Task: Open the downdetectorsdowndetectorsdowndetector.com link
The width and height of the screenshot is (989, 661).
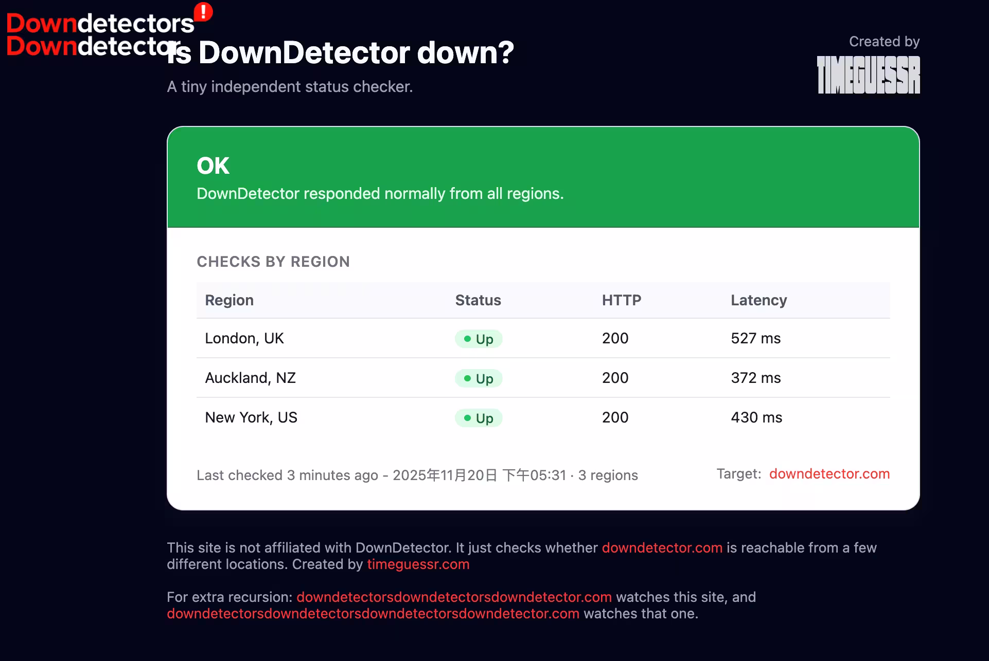Action: click(454, 597)
